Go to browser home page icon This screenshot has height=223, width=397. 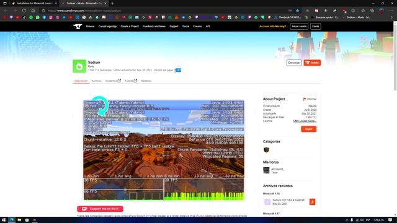(33, 11)
